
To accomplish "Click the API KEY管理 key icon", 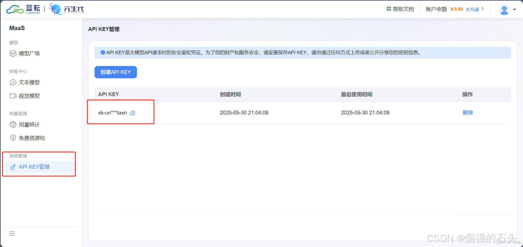I will click(x=13, y=167).
